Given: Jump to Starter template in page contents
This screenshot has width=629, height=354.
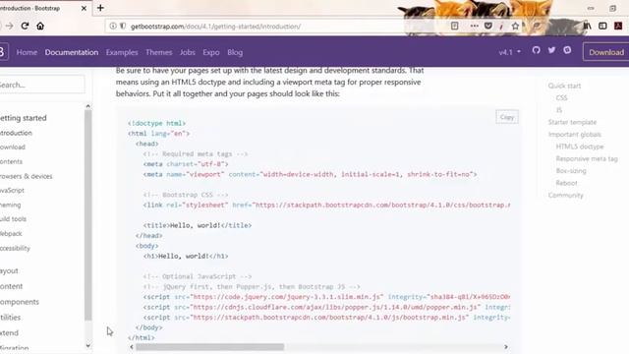Looking at the screenshot, I should [572, 122].
